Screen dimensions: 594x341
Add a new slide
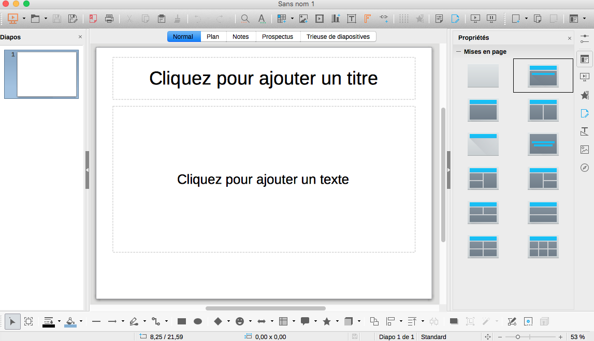516,19
